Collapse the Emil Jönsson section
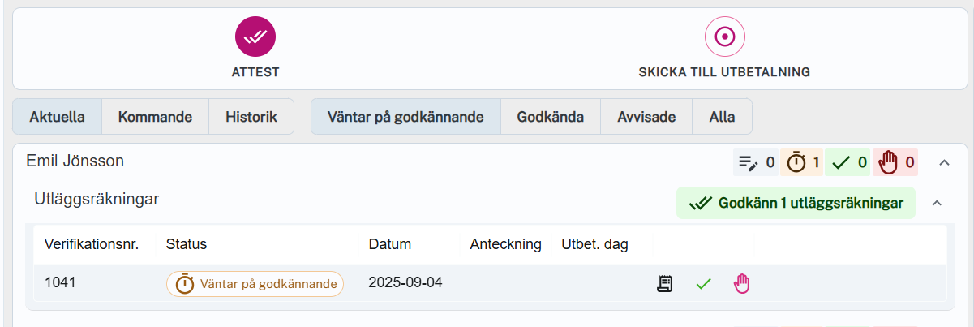 943,163
